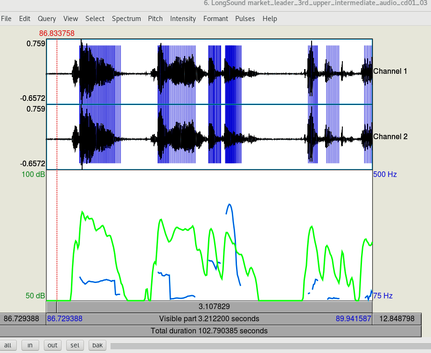Click the 'bak' zoom back button
This screenshot has width=431, height=353.
[97, 346]
